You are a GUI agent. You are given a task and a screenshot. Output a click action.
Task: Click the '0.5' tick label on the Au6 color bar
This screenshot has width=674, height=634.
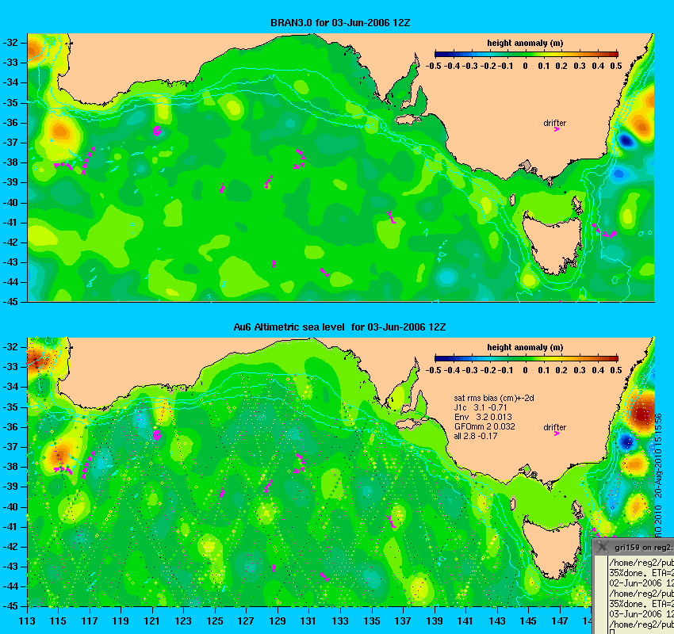616,370
